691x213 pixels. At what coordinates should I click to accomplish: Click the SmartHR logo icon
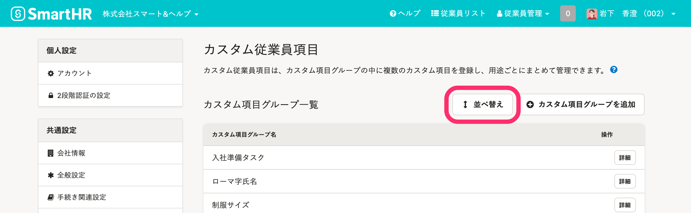point(18,14)
